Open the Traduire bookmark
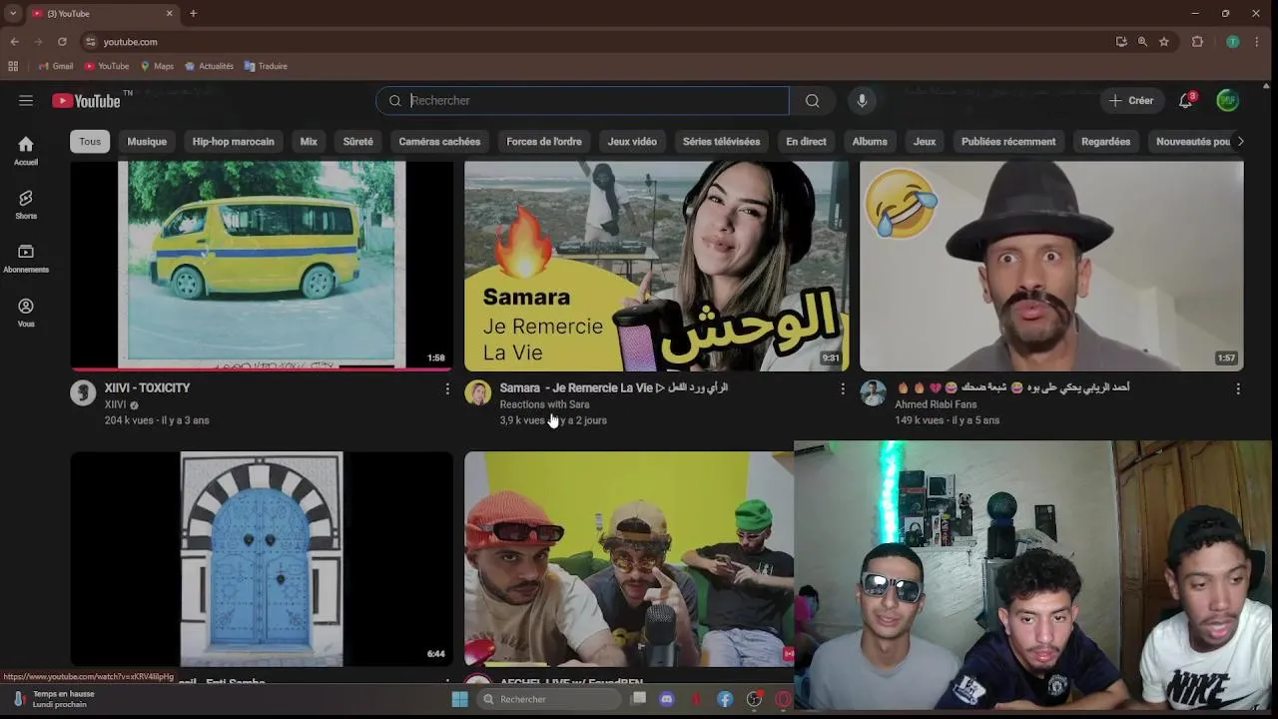 [x=266, y=66]
